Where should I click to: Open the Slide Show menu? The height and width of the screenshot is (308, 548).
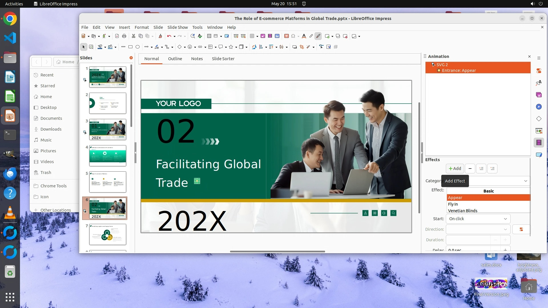tap(177, 27)
